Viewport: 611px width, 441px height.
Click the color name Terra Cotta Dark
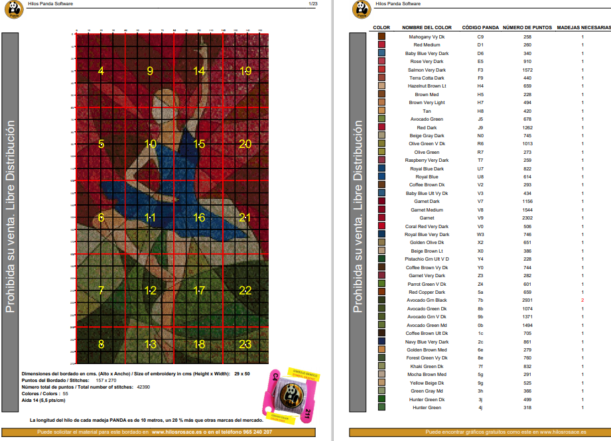pyautogui.click(x=427, y=78)
